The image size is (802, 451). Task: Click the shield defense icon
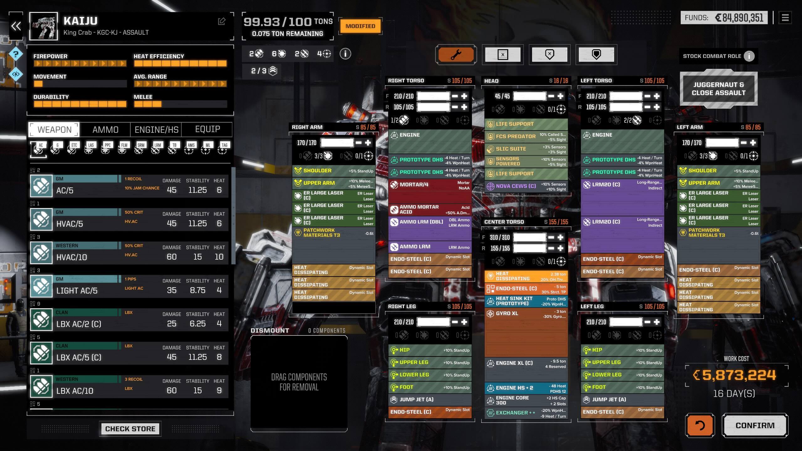click(596, 54)
